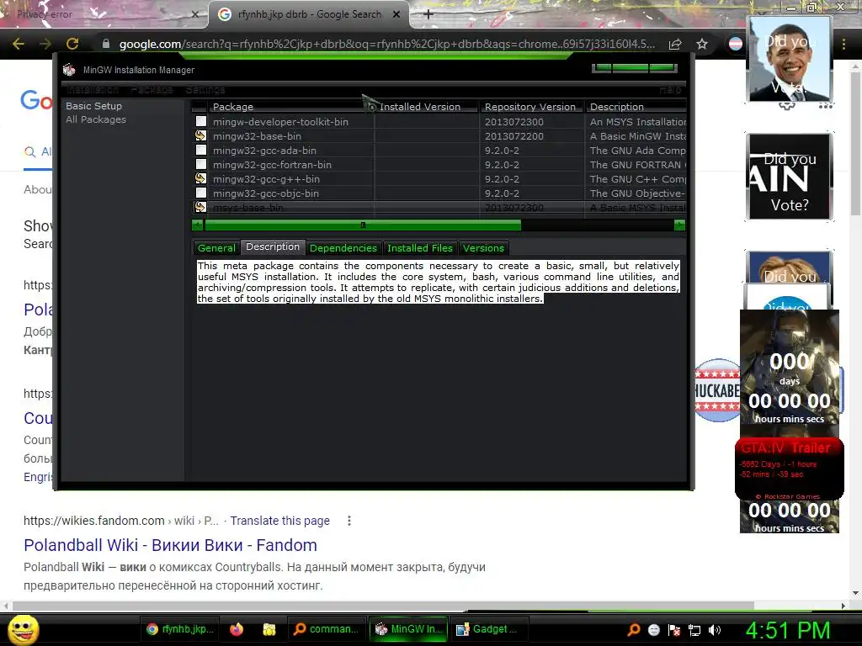Bookmark this page with the star icon
The width and height of the screenshot is (862, 646).
pos(702,44)
